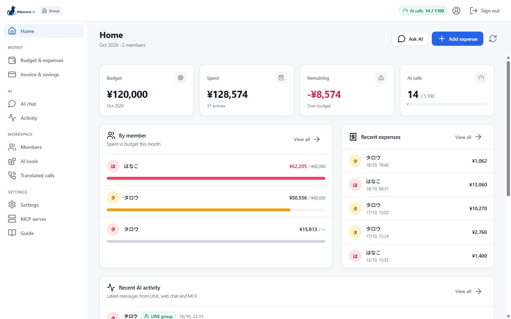This screenshot has height=319, width=511.
Task: Click the Mikamane AI cat logo
Action: [x=21, y=11]
